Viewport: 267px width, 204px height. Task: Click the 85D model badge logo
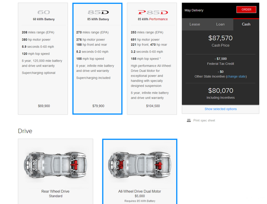point(97,12)
